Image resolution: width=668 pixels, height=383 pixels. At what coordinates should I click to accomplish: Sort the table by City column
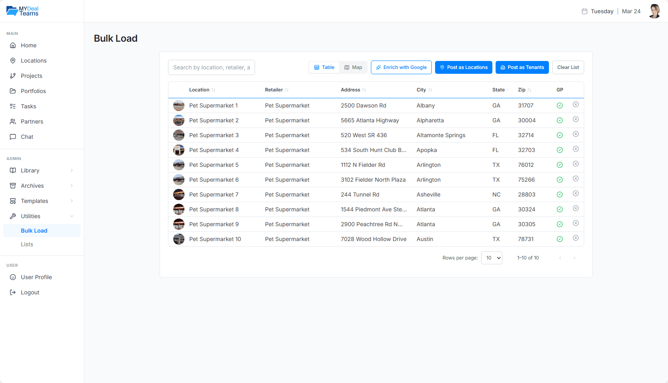(x=424, y=90)
